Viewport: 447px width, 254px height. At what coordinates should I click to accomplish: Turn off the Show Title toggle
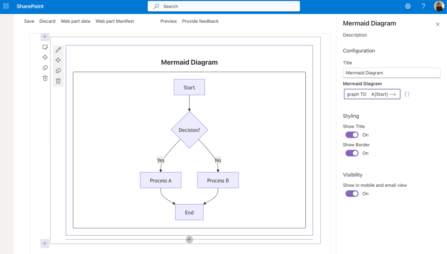(352, 135)
